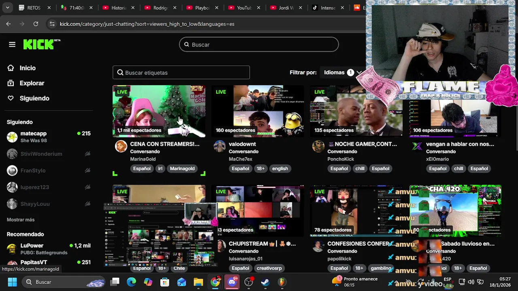Toggle StiviWonderium muted notifications icon
518x291 pixels.
(87, 154)
